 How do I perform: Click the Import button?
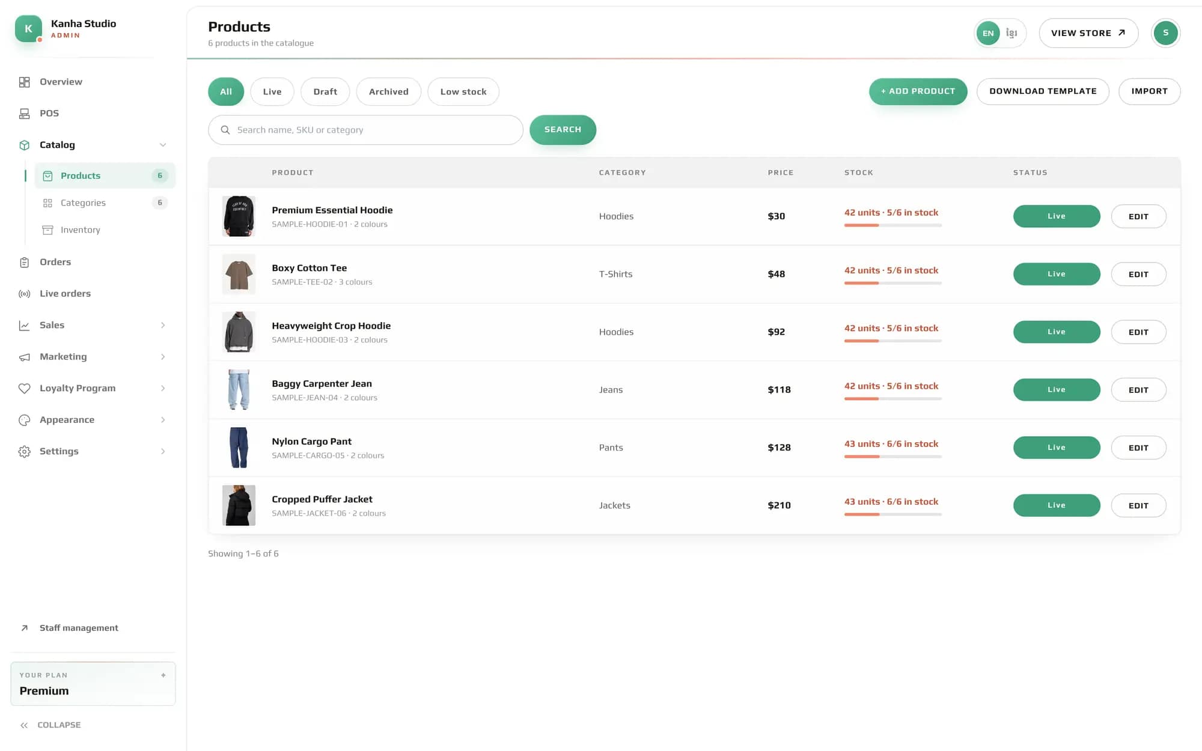[1149, 91]
